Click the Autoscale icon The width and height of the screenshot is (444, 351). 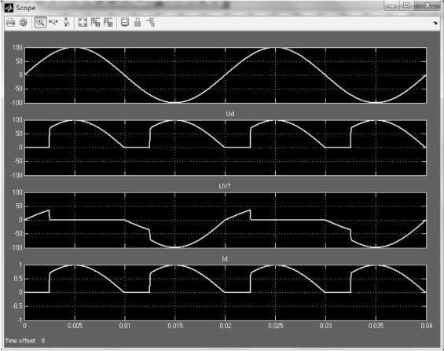pos(83,22)
